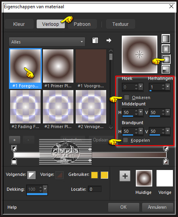Enable the Omkeren checkbox
178x217 pixels.
pyautogui.click(x=126, y=97)
